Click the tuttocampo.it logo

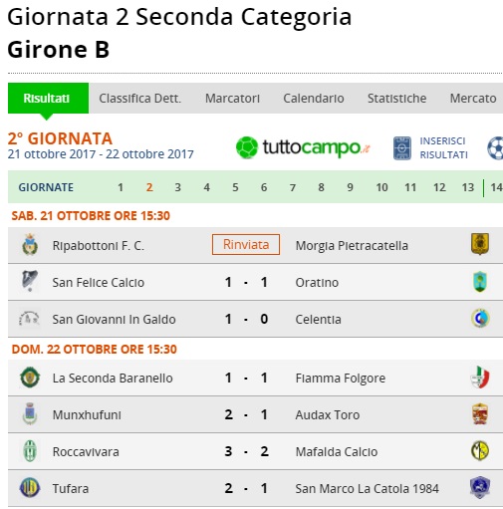coord(303,147)
